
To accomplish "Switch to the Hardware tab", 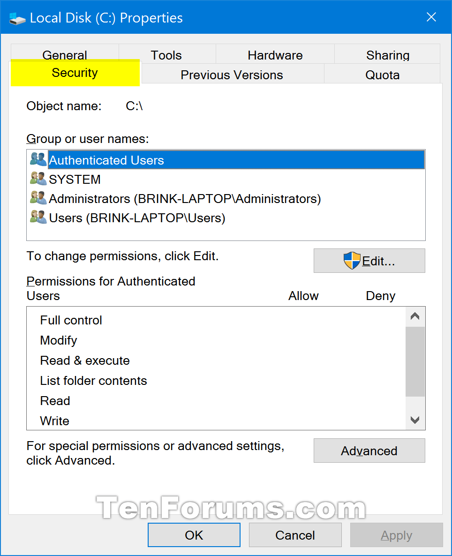I will [x=275, y=54].
